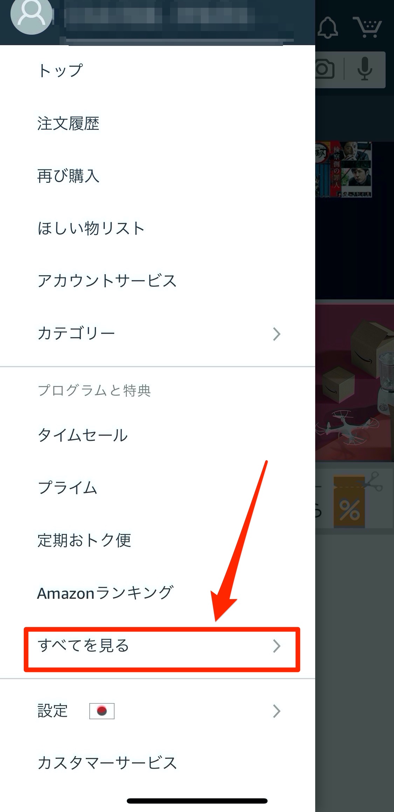Open the 設定 chevron arrow
The width and height of the screenshot is (394, 812).
click(x=277, y=711)
